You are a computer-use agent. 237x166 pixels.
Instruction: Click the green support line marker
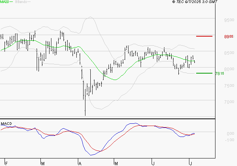(x=204, y=73)
